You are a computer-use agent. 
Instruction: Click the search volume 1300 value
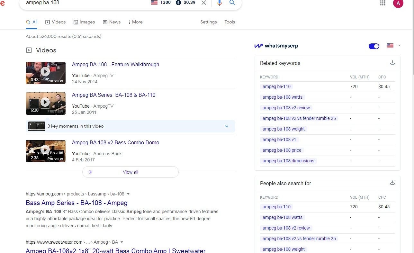pyautogui.click(x=166, y=3)
